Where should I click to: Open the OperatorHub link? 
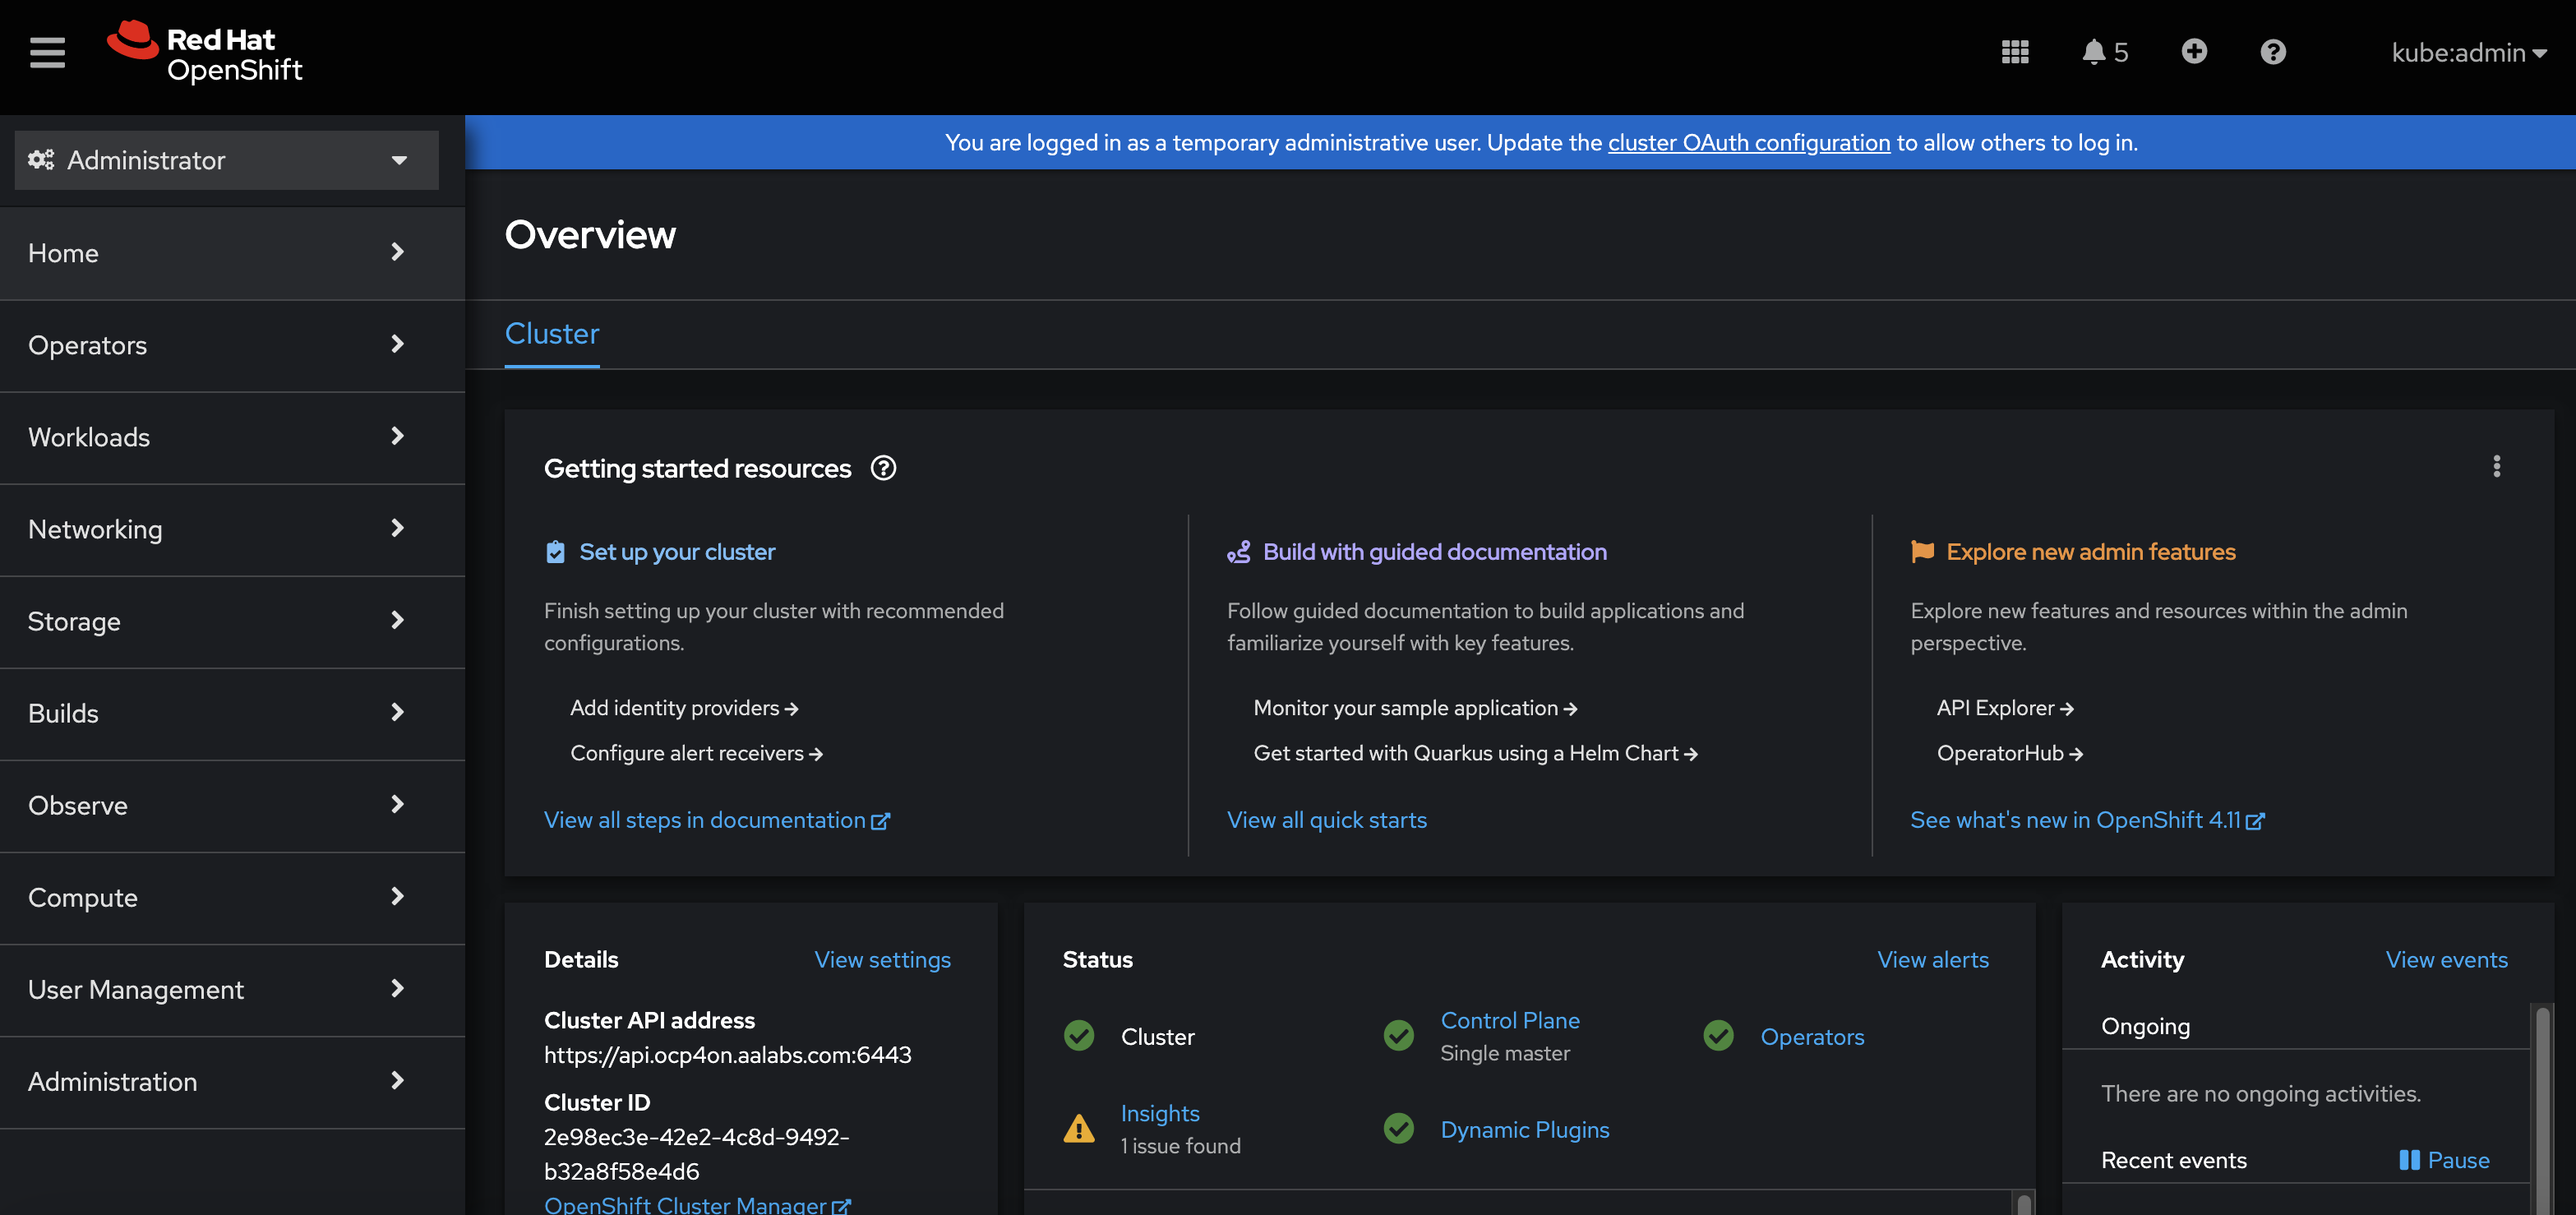[2010, 753]
